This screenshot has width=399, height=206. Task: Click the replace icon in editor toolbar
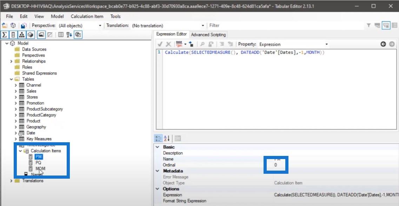(211, 44)
